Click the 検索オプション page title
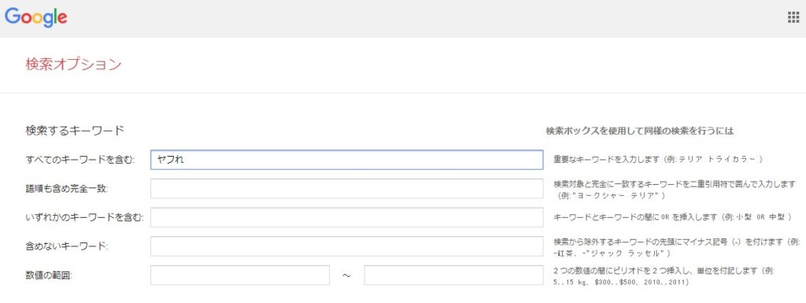 click(x=73, y=65)
